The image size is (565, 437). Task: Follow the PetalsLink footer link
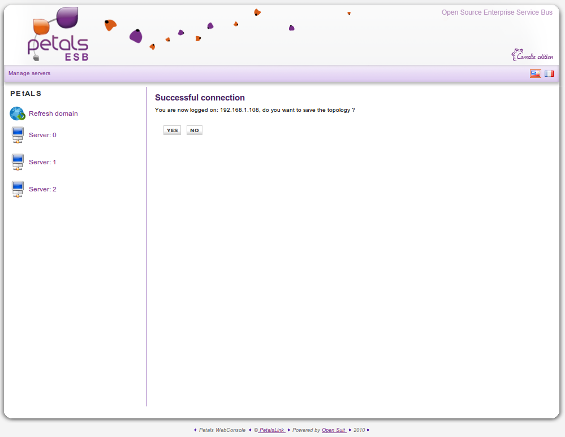coord(271,430)
